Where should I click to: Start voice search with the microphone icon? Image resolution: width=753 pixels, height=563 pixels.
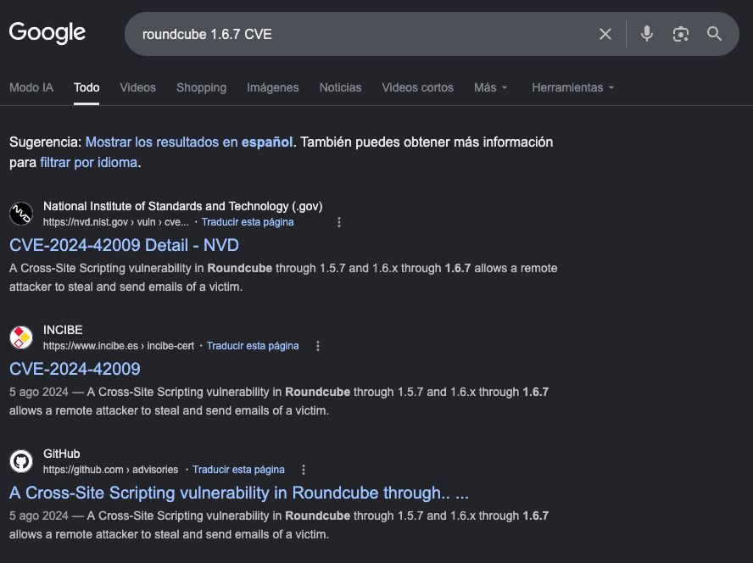[647, 34]
